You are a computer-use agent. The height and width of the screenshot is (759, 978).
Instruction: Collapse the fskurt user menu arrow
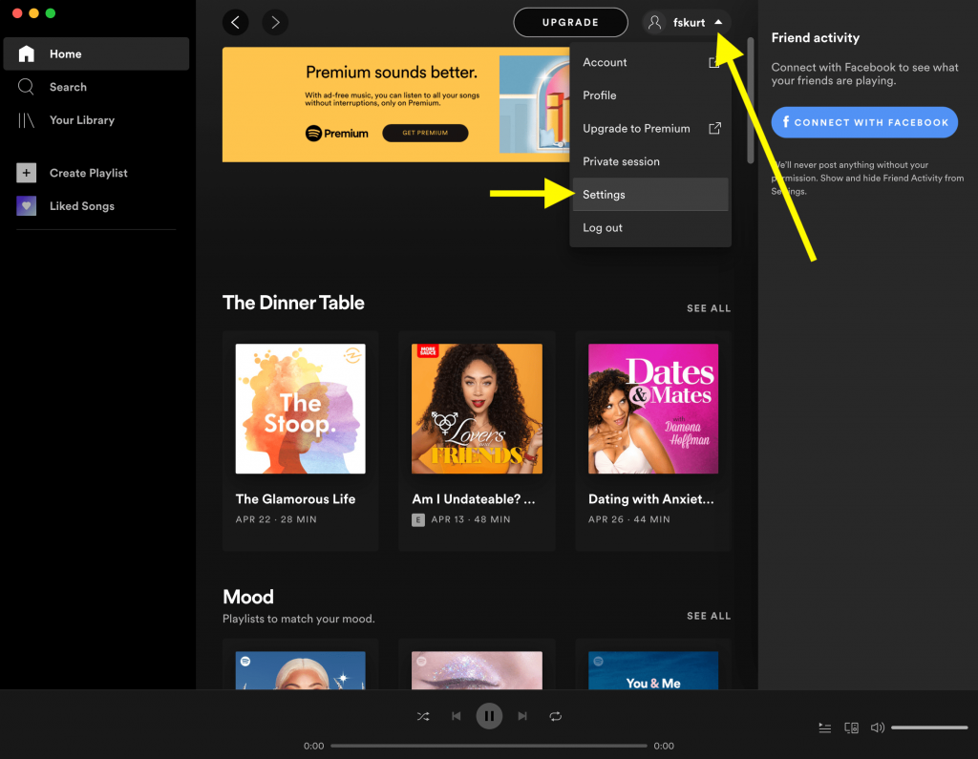(x=718, y=22)
